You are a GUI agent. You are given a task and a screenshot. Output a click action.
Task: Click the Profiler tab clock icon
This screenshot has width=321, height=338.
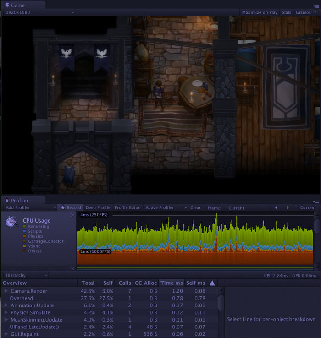point(7,200)
